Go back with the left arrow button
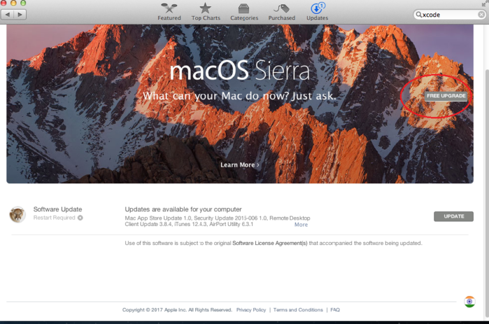 (x=7, y=13)
